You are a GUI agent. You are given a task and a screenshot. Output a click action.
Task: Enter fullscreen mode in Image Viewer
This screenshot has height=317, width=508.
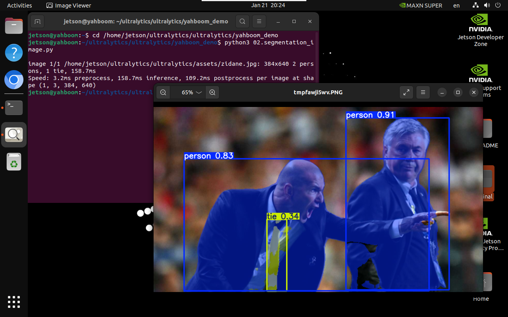406,92
